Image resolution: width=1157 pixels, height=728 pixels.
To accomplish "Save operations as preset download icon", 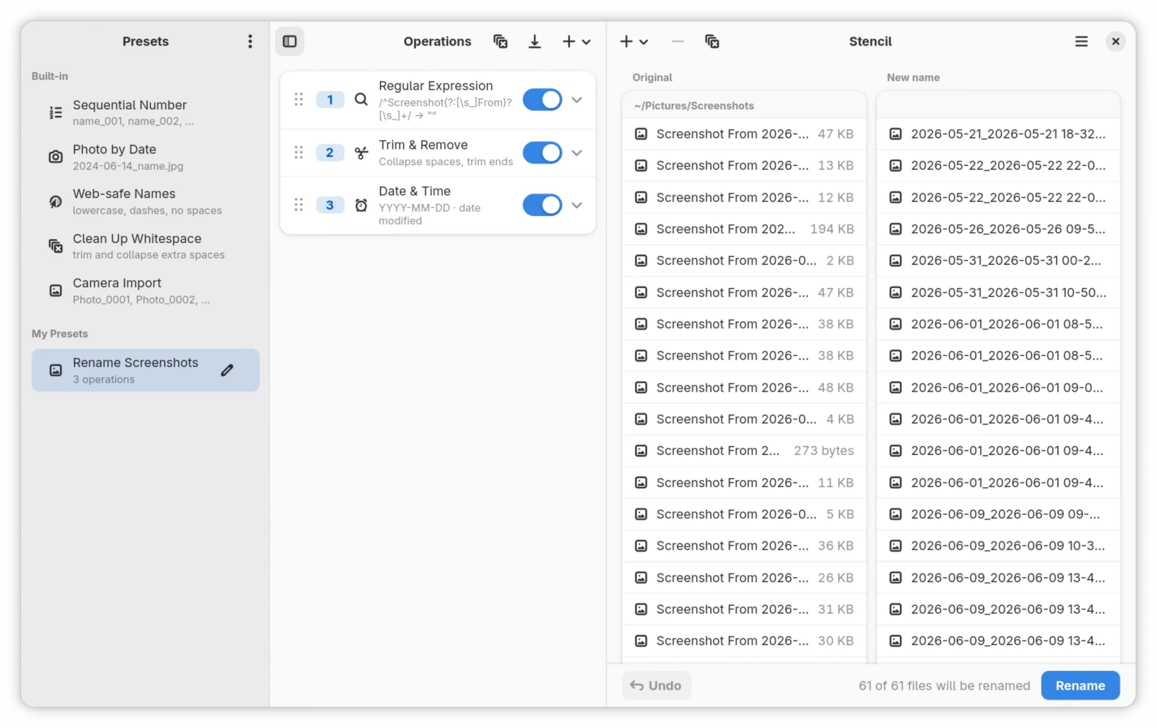I will coord(534,41).
